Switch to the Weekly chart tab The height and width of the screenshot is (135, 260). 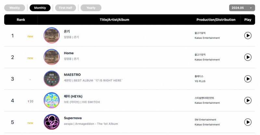pos(15,8)
